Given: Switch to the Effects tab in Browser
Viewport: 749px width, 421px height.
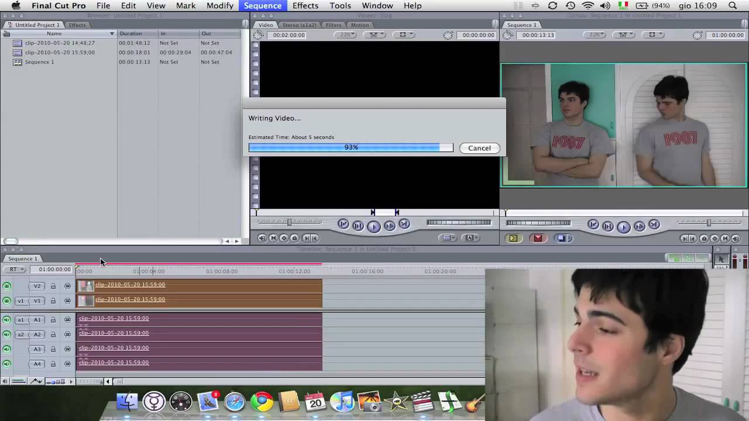Looking at the screenshot, I should 77,25.
